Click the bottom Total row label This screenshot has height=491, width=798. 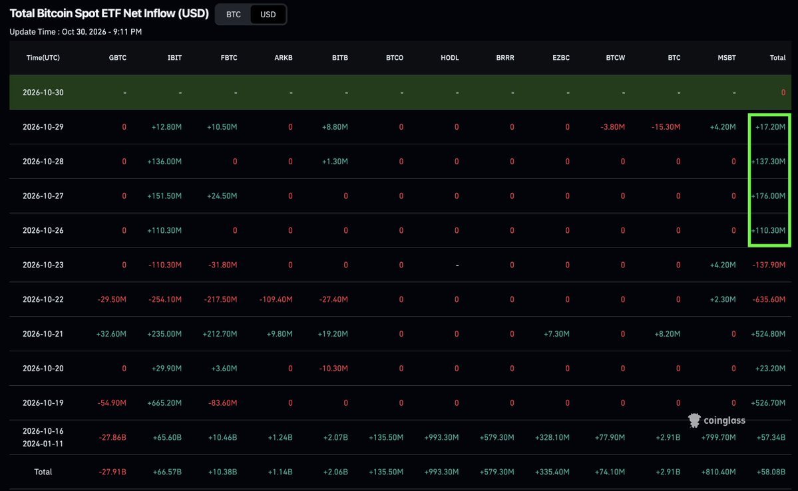click(43, 472)
